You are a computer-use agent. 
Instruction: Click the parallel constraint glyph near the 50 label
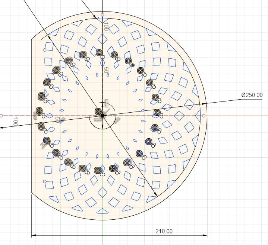pos(63,120)
